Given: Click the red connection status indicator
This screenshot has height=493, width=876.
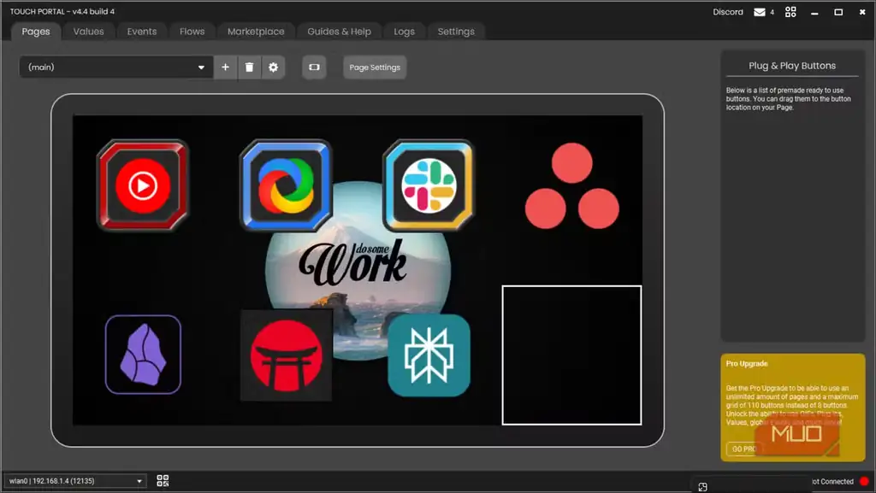Looking at the screenshot, I should [x=864, y=481].
